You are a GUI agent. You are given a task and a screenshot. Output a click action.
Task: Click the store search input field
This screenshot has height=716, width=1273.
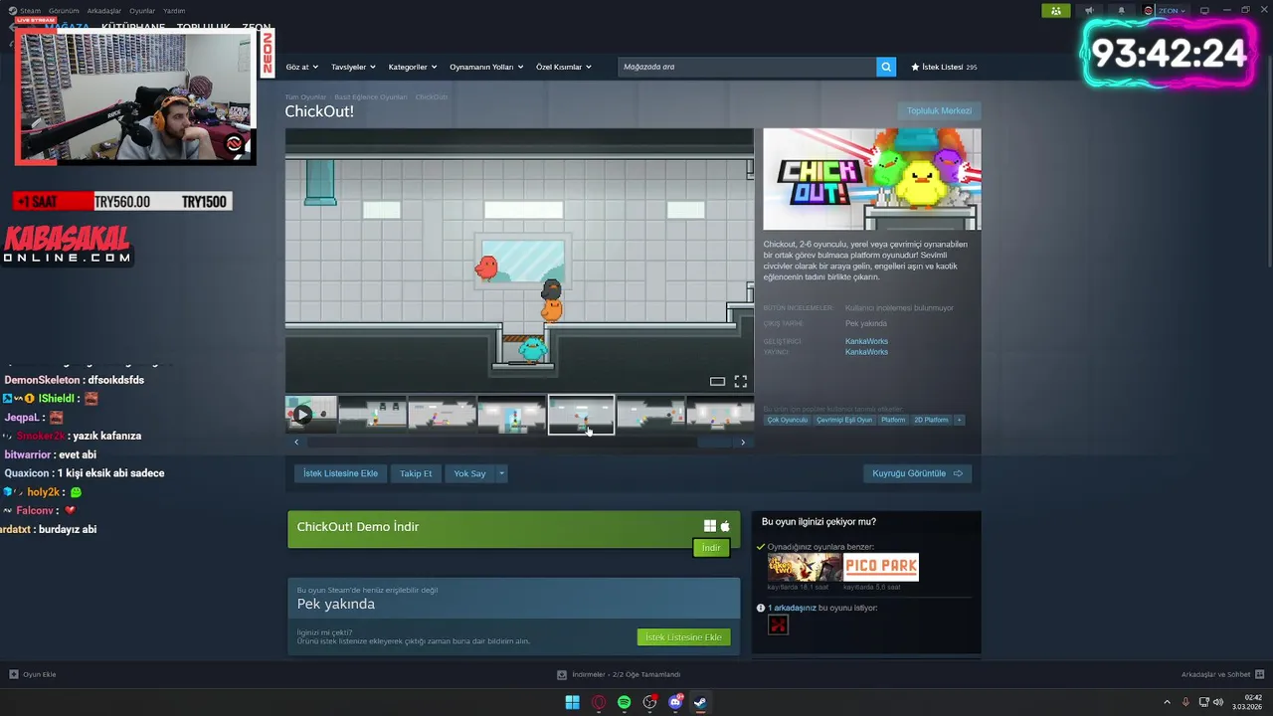click(x=746, y=67)
